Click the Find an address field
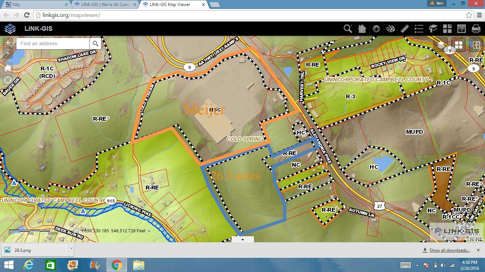The height and width of the screenshot is (272, 485). click(x=53, y=44)
